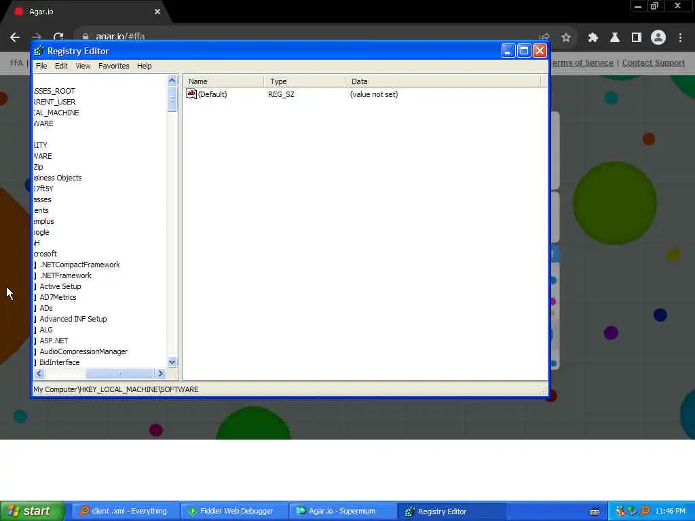Click tree pane scroll left arrow

coord(39,374)
